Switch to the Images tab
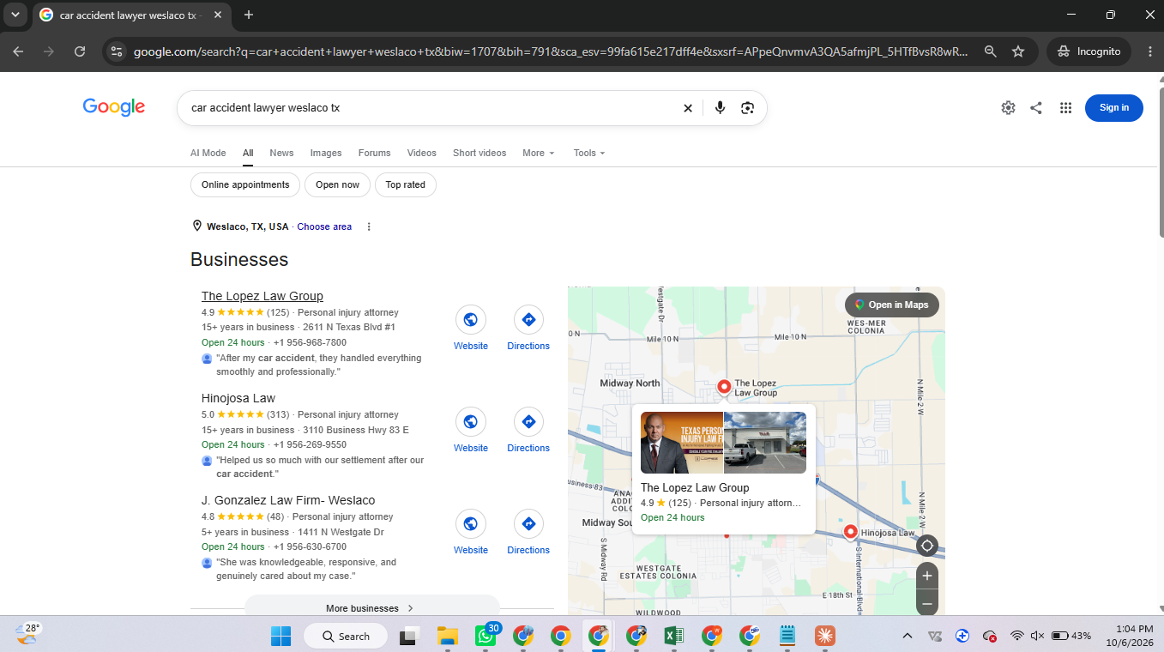 pyautogui.click(x=326, y=153)
